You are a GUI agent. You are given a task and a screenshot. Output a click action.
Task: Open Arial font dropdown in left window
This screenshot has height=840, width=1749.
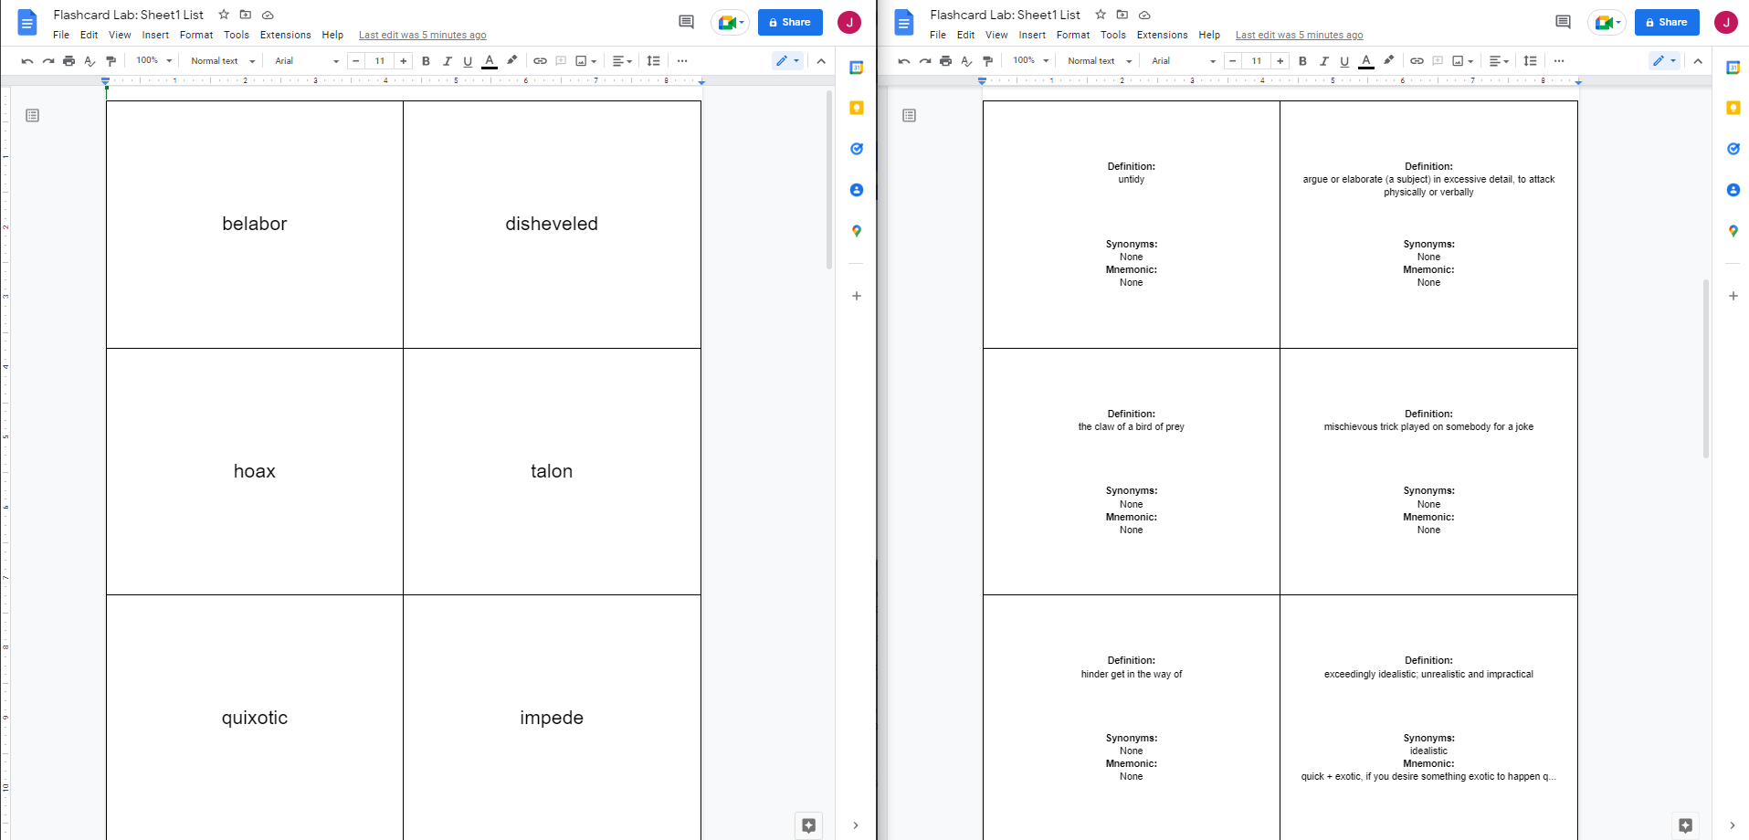[x=306, y=61]
